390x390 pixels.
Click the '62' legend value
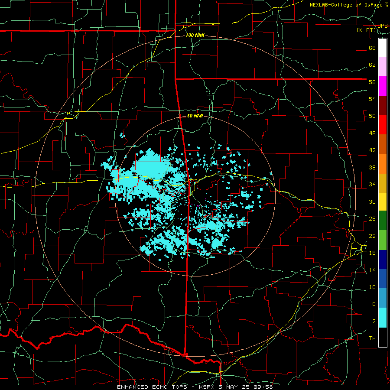click(x=372, y=65)
